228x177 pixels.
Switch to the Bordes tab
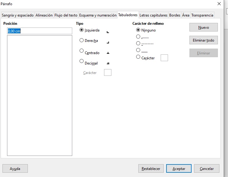point(175,15)
